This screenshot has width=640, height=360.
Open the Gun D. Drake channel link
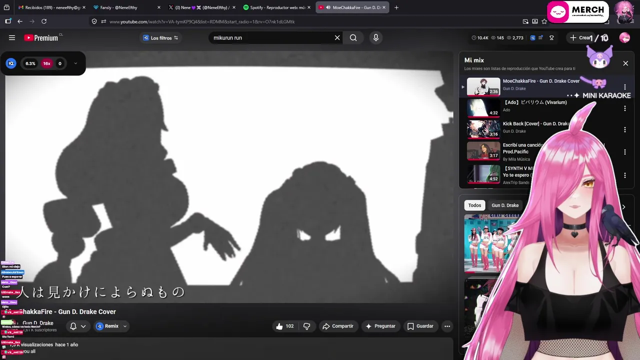(38, 323)
